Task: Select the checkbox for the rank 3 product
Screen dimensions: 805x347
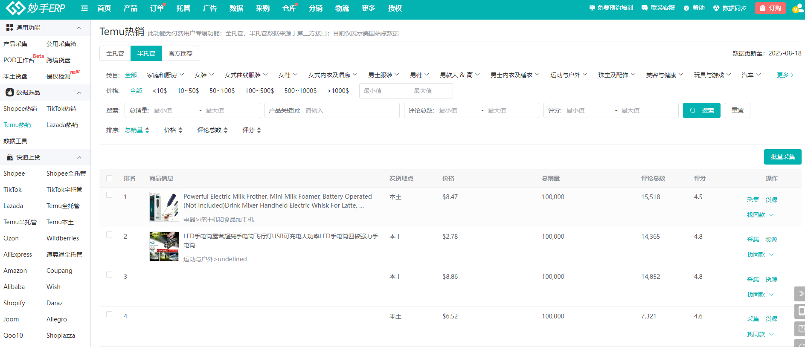Action: pos(109,275)
